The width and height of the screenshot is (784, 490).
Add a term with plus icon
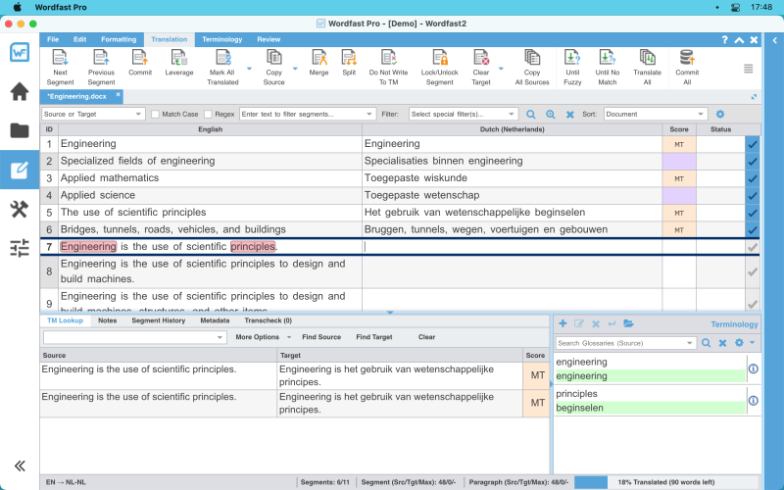coord(563,323)
